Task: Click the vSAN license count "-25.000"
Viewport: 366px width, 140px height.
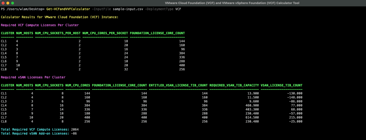Action: coord(296,121)
